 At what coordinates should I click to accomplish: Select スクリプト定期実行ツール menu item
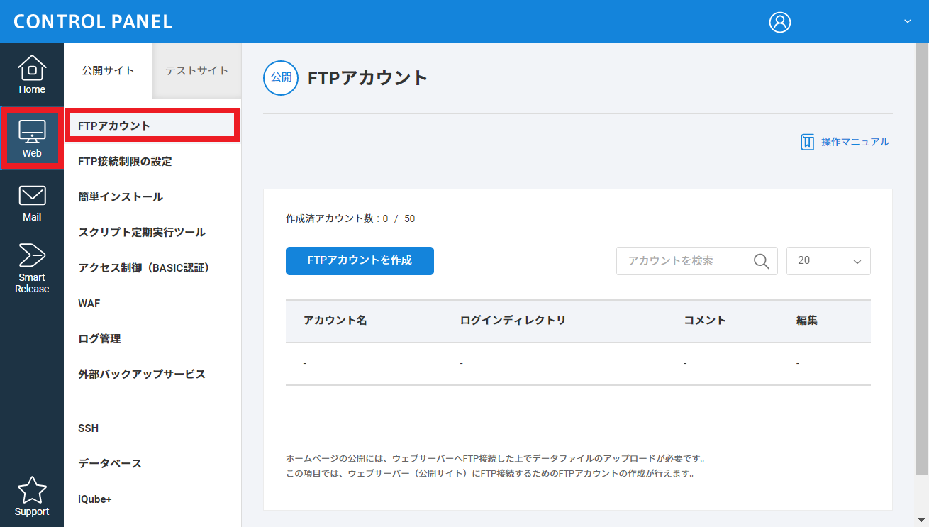[142, 233]
